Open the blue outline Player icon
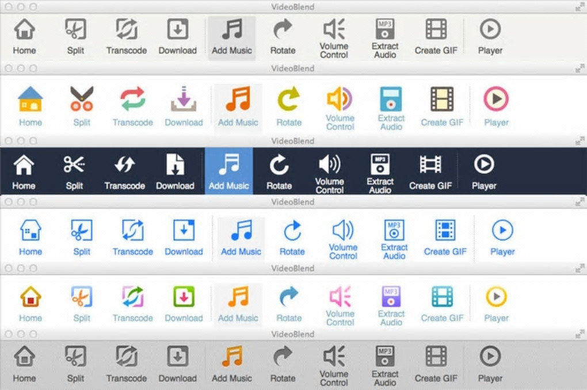 coord(502,230)
